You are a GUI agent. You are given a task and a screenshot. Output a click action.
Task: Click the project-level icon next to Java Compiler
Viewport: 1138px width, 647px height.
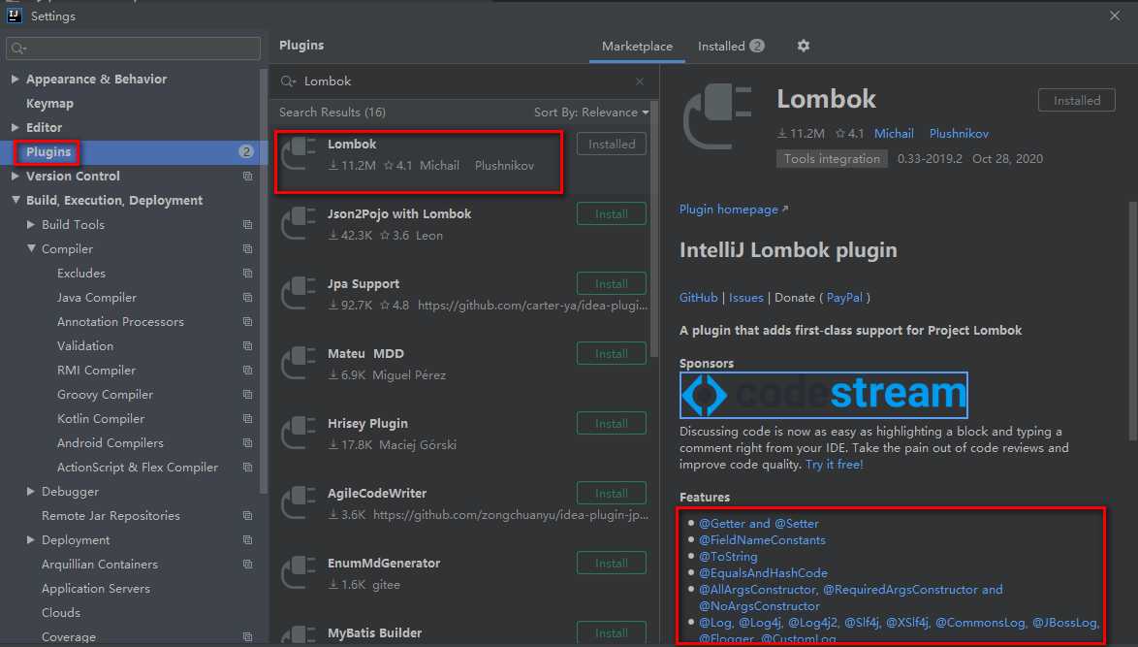247,298
